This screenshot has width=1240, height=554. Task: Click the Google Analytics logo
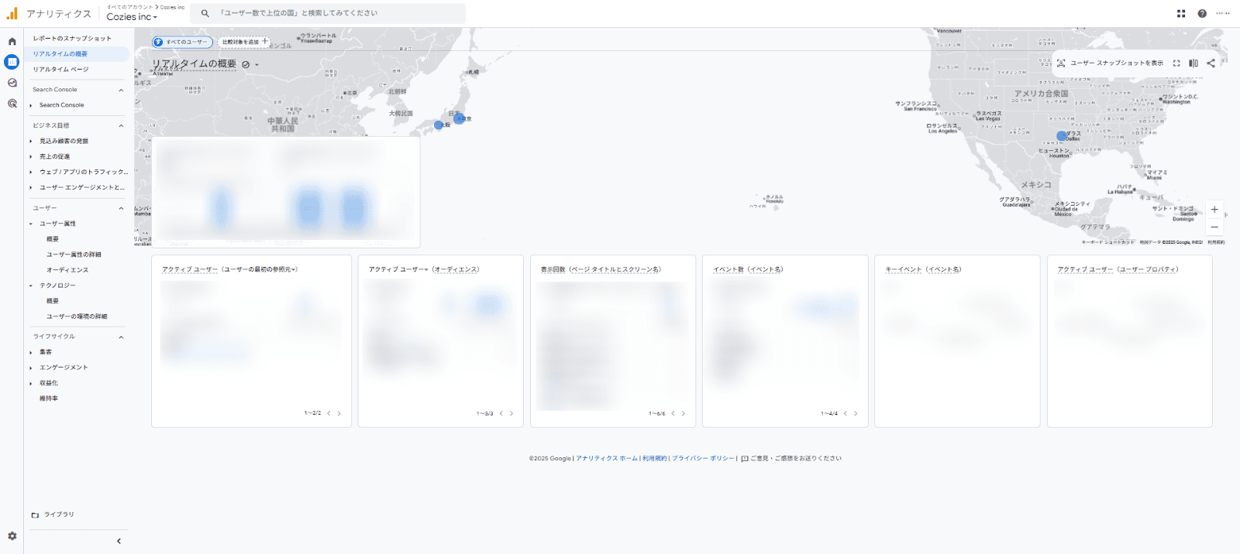coord(12,13)
